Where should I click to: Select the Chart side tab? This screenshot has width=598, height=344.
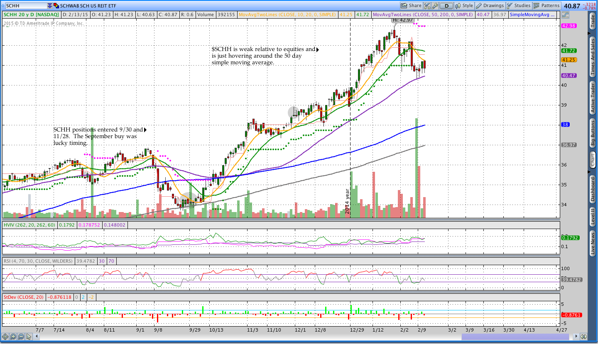tap(593, 160)
